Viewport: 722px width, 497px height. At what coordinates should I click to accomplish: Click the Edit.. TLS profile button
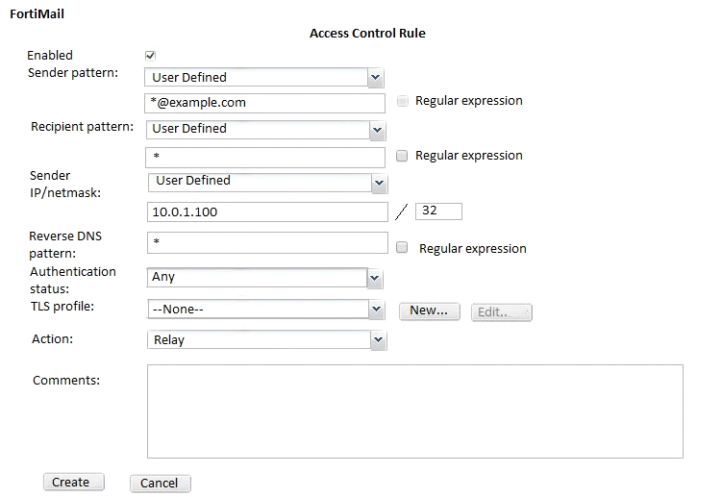pos(501,311)
